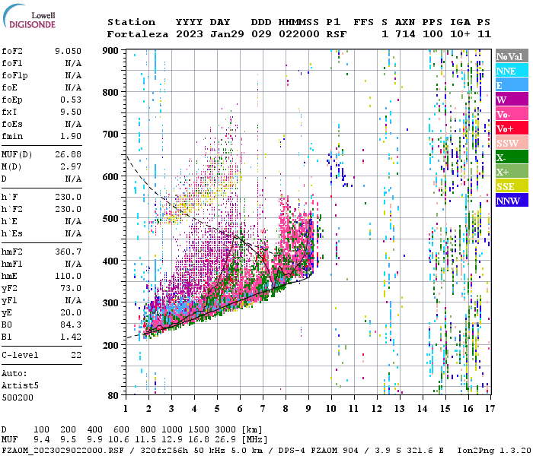Screen dimensions: 533x456
Task: Click the B1 value 1.42
Action: click(71, 337)
